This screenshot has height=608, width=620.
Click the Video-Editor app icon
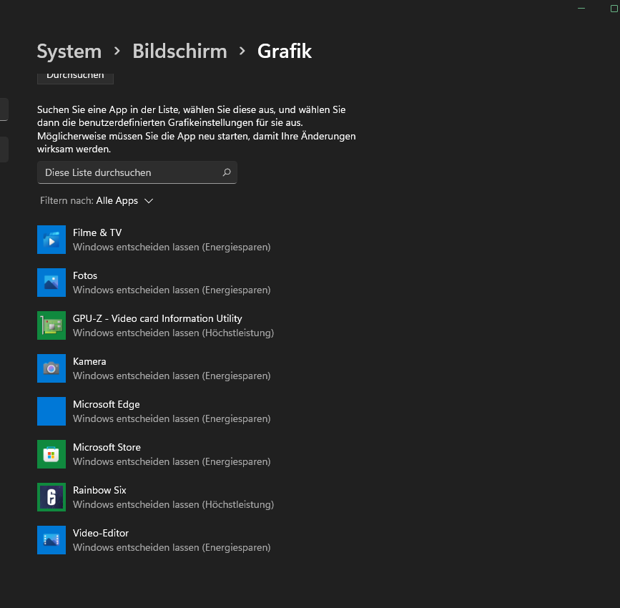click(51, 540)
